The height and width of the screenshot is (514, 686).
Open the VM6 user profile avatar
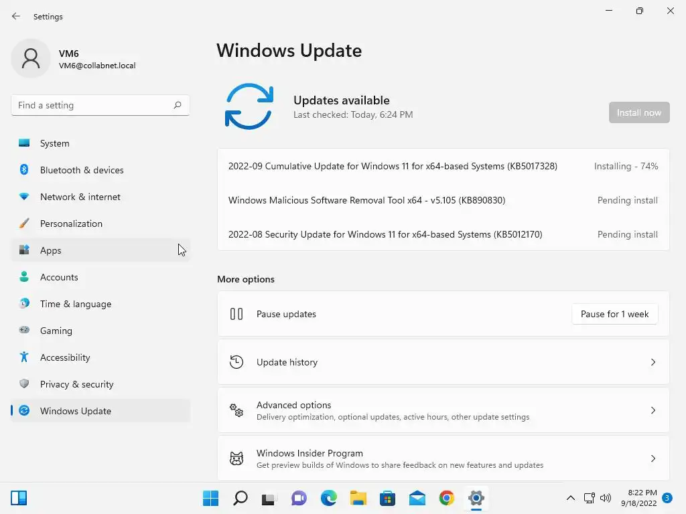[31, 58]
